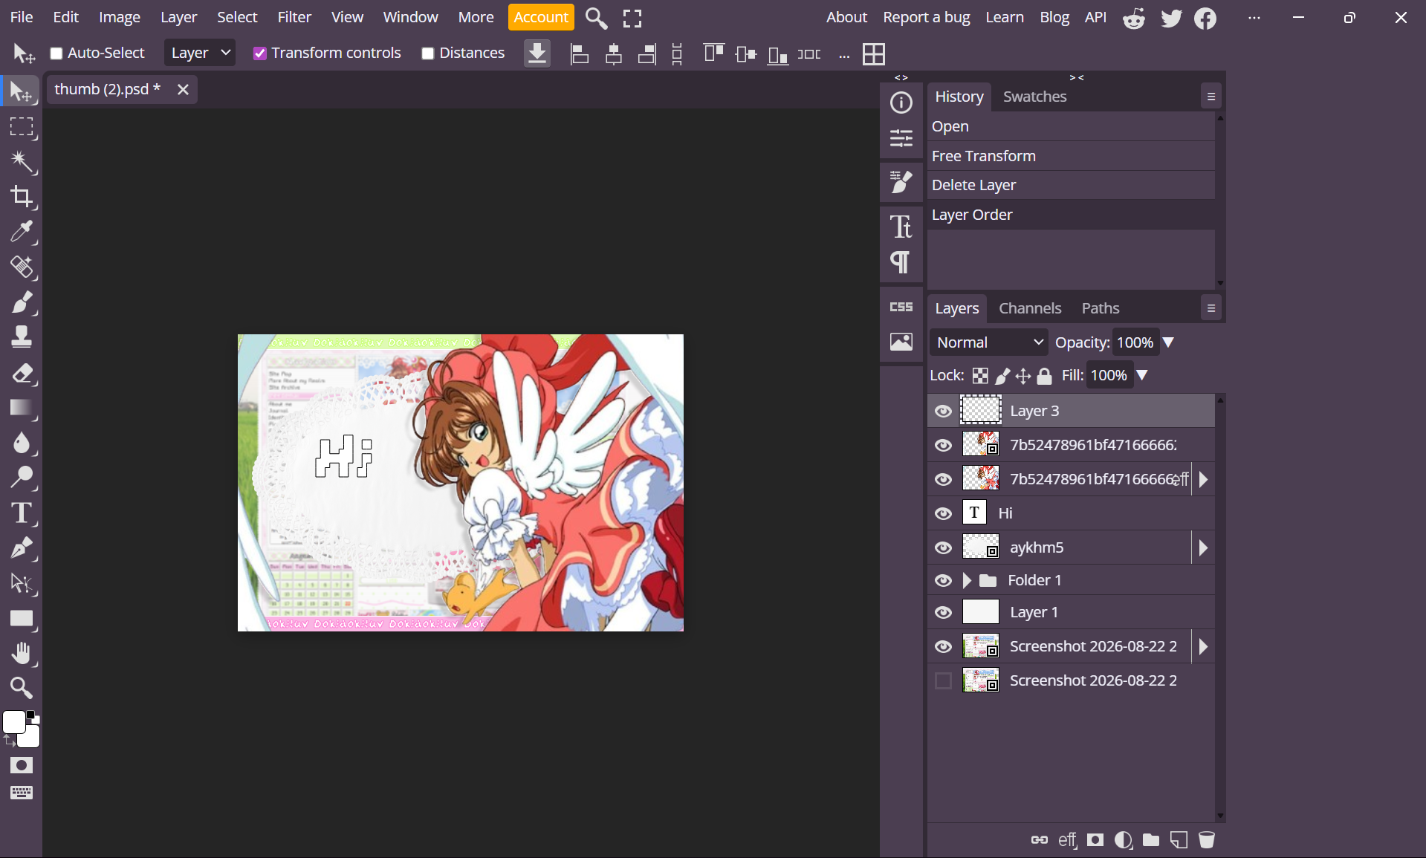Open the Character panel
1426x858 pixels.
[901, 227]
